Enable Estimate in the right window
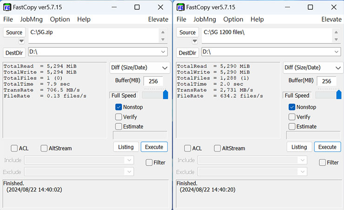The image size is (344, 210). (292, 127)
